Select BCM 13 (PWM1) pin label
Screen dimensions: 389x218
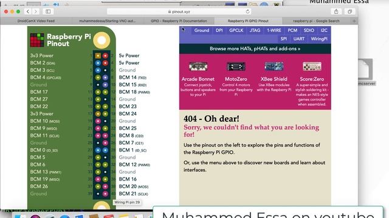(46, 172)
